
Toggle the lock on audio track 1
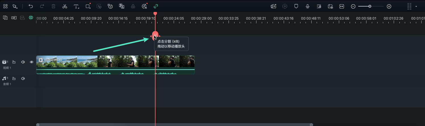14,79
